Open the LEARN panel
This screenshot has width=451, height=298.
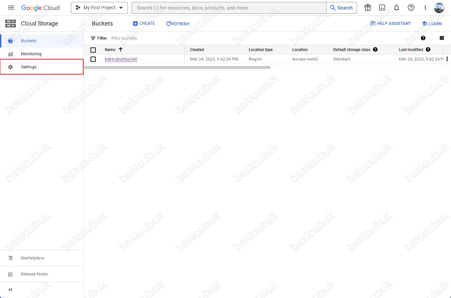[x=432, y=24]
